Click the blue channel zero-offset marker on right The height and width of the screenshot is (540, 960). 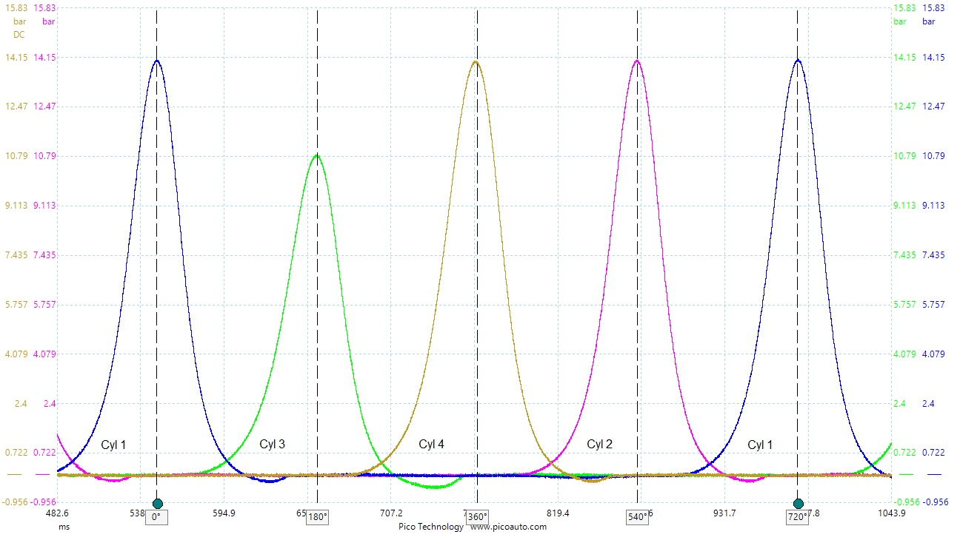(934, 474)
